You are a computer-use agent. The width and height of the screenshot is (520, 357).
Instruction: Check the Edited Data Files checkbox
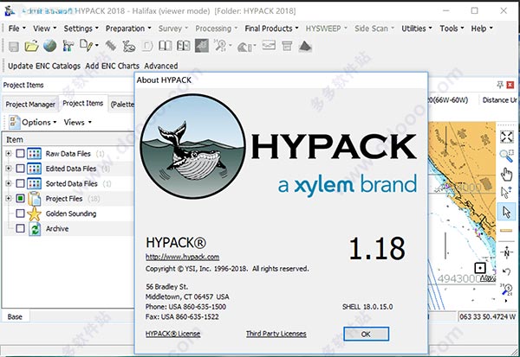20,169
